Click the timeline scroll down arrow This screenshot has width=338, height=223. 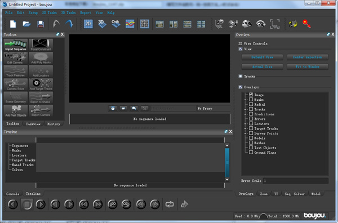(227, 180)
